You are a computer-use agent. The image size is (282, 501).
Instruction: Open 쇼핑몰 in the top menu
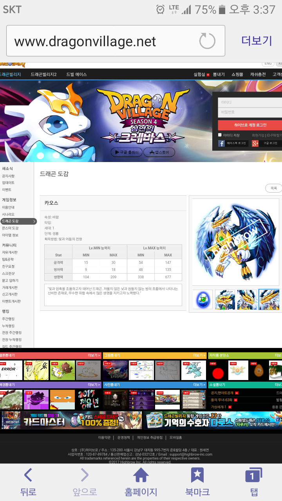[237, 74]
